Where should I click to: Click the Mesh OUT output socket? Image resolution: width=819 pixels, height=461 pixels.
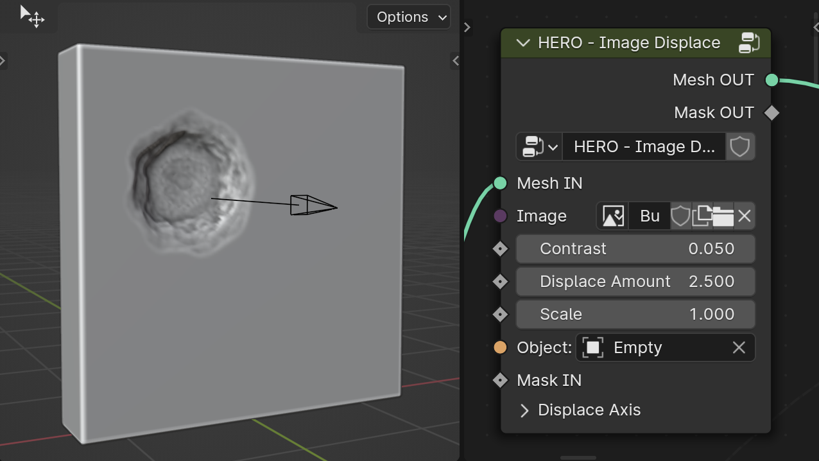pyautogui.click(x=772, y=80)
